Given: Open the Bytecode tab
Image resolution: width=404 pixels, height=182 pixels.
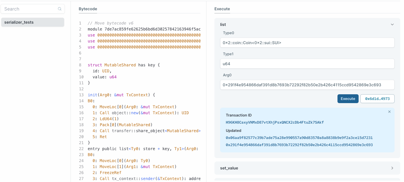Looking at the screenshot, I should click(88, 9).
